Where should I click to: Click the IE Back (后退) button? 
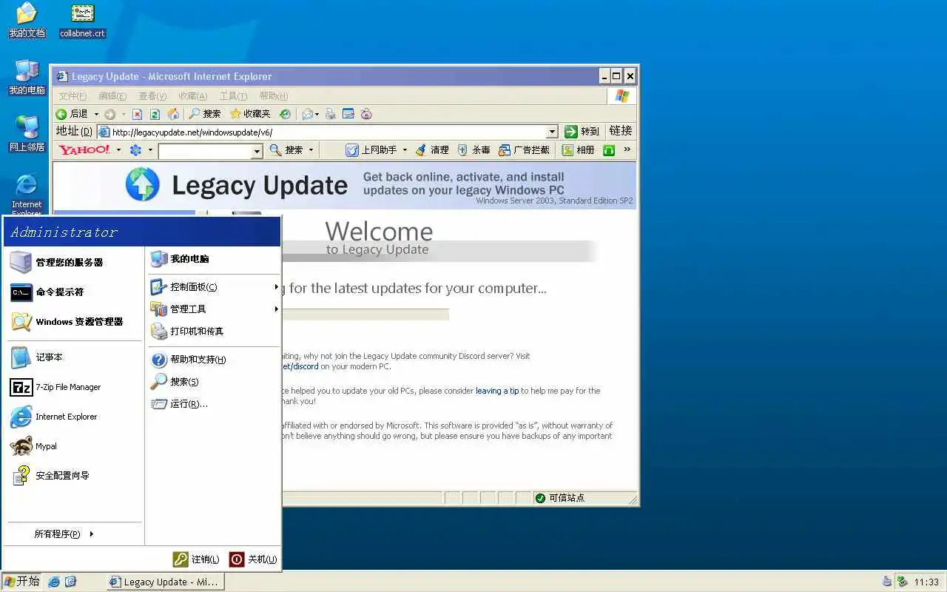click(72, 114)
